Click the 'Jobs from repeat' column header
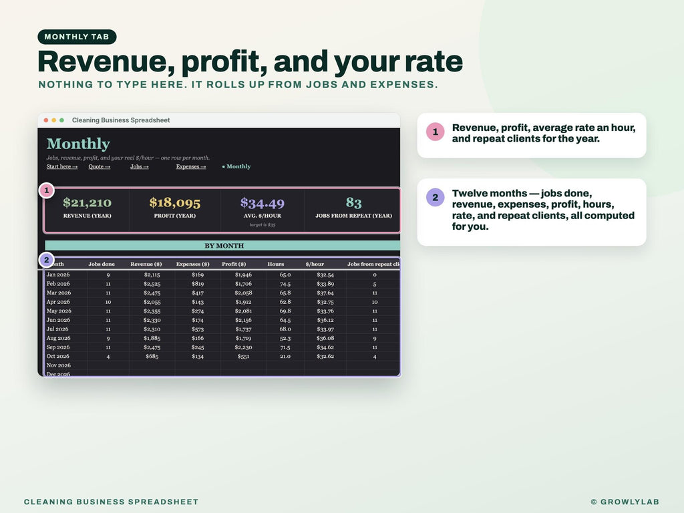 (373, 264)
